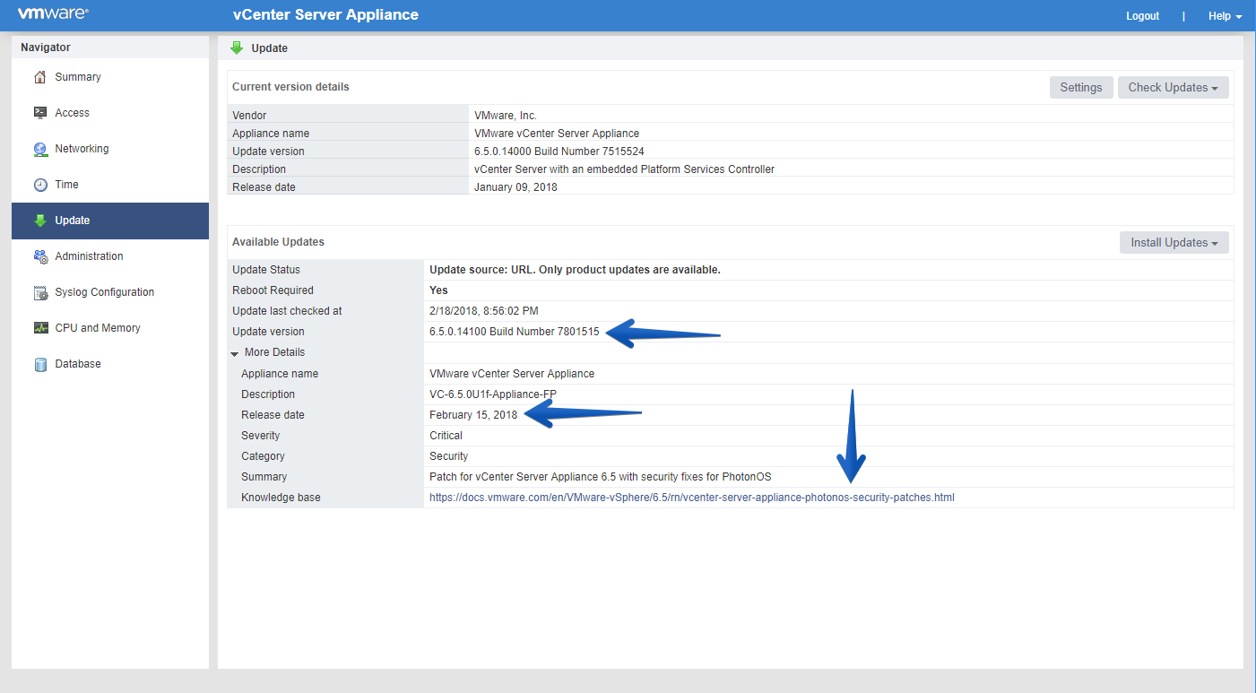Image resolution: width=1256 pixels, height=693 pixels.
Task: Click 'Yes' in Reboot Required row
Action: point(438,290)
